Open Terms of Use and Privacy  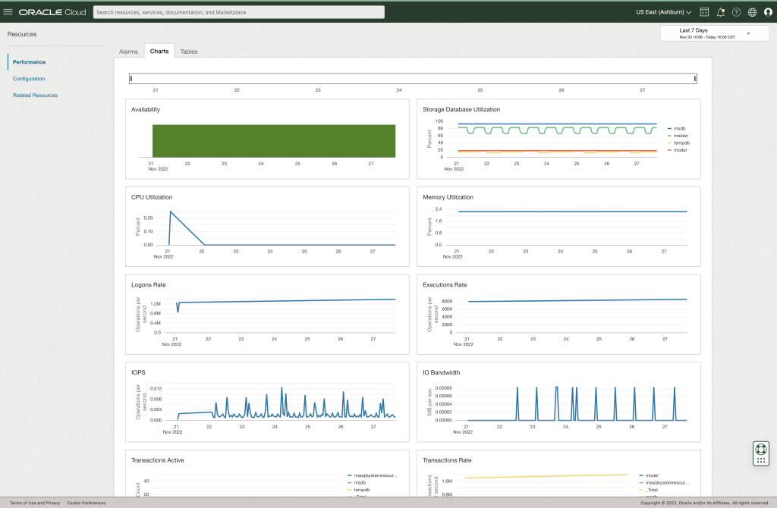[x=33, y=503]
